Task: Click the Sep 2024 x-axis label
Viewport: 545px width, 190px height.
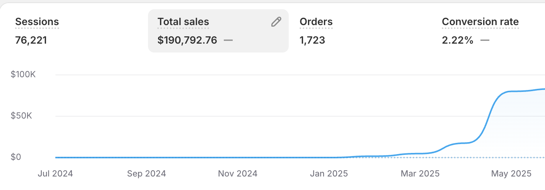Action: point(146,174)
